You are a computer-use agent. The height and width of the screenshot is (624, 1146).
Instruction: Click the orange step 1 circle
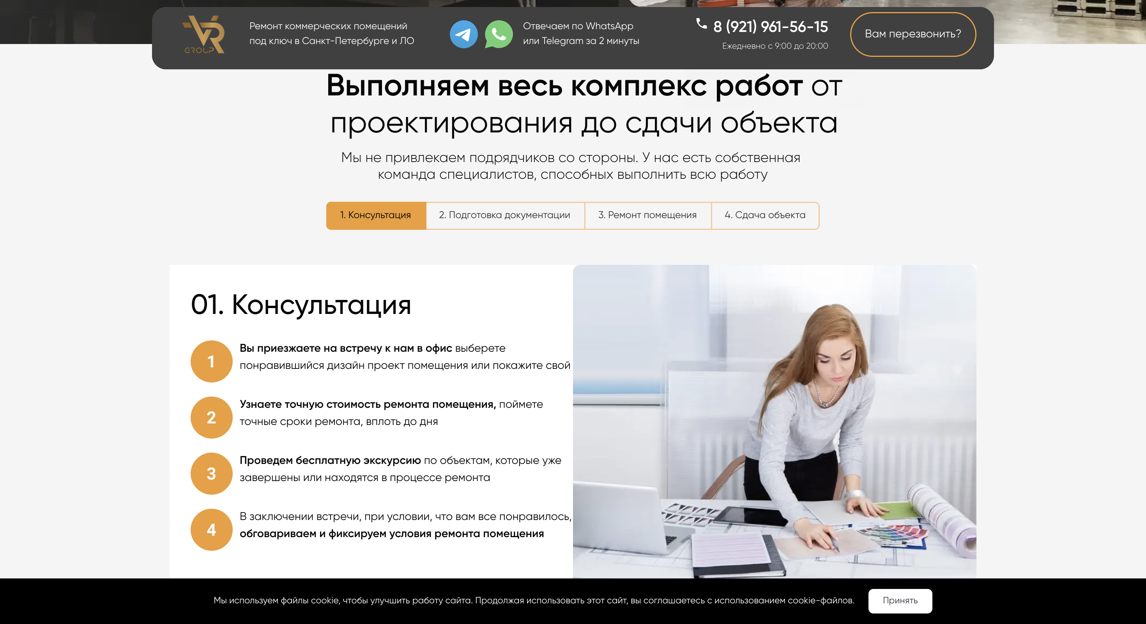[x=211, y=361]
